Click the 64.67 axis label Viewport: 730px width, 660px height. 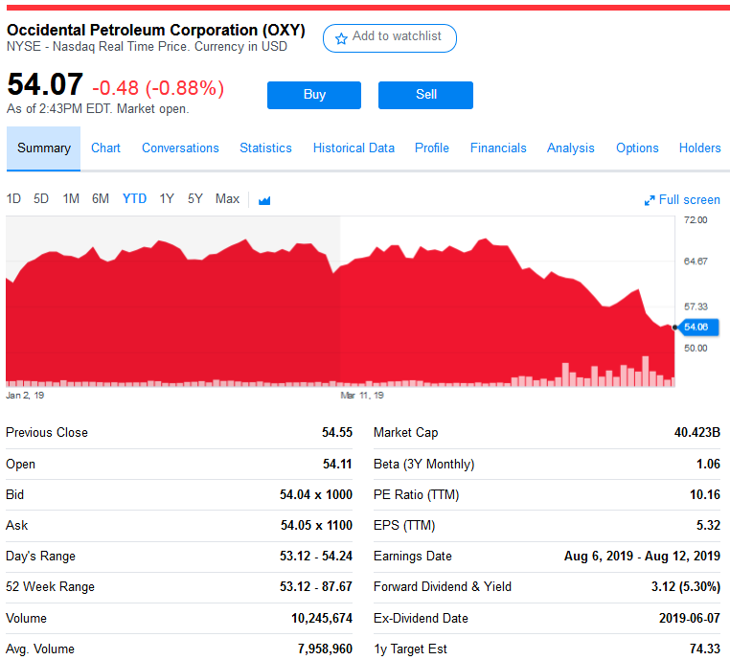(x=696, y=262)
